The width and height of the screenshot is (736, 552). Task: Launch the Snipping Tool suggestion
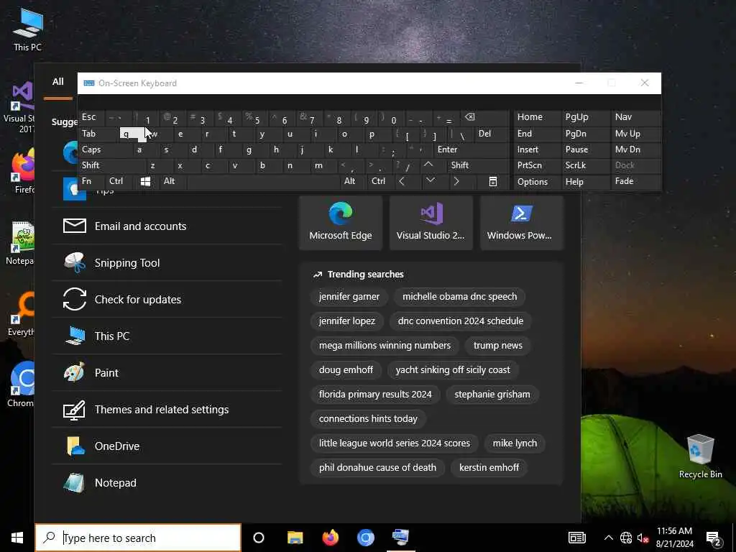[x=167, y=263]
